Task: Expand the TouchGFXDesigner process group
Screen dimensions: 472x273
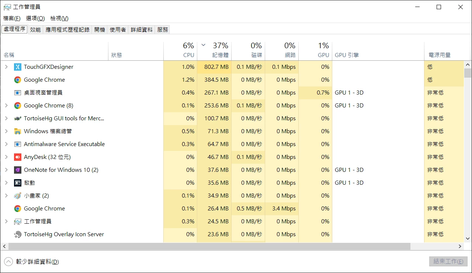Action: coord(6,67)
